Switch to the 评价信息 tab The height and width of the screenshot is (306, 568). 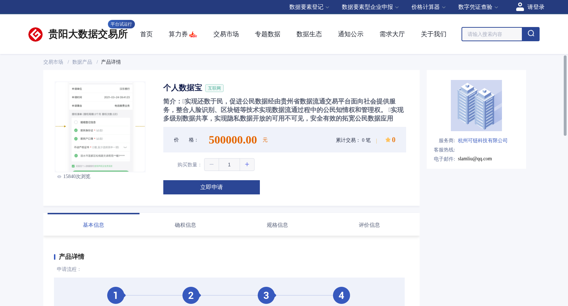(x=369, y=225)
